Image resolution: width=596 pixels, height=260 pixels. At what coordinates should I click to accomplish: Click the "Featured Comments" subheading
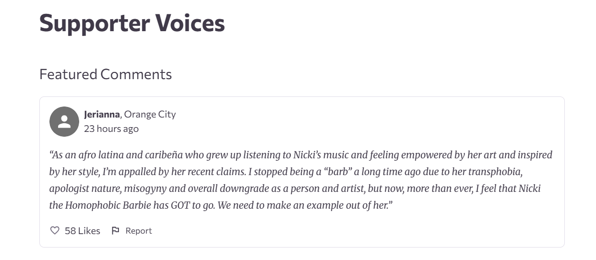(106, 74)
